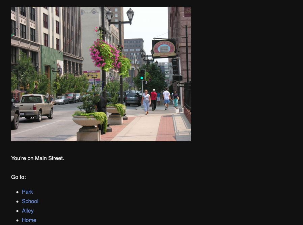303x225 pixels.
Task: Click the AVAILABLE sign on the building
Action: coord(92,73)
